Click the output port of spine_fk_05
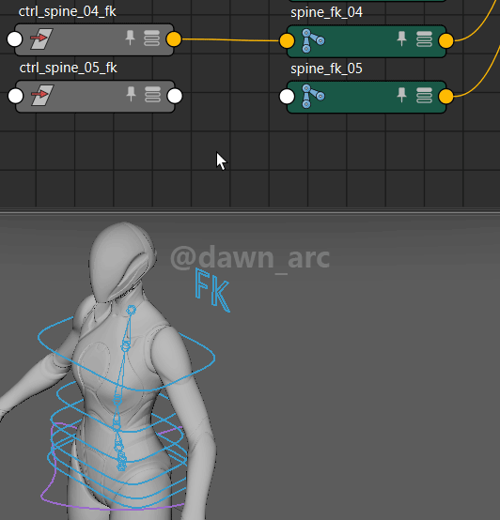500x520 pixels. pyautogui.click(x=445, y=97)
